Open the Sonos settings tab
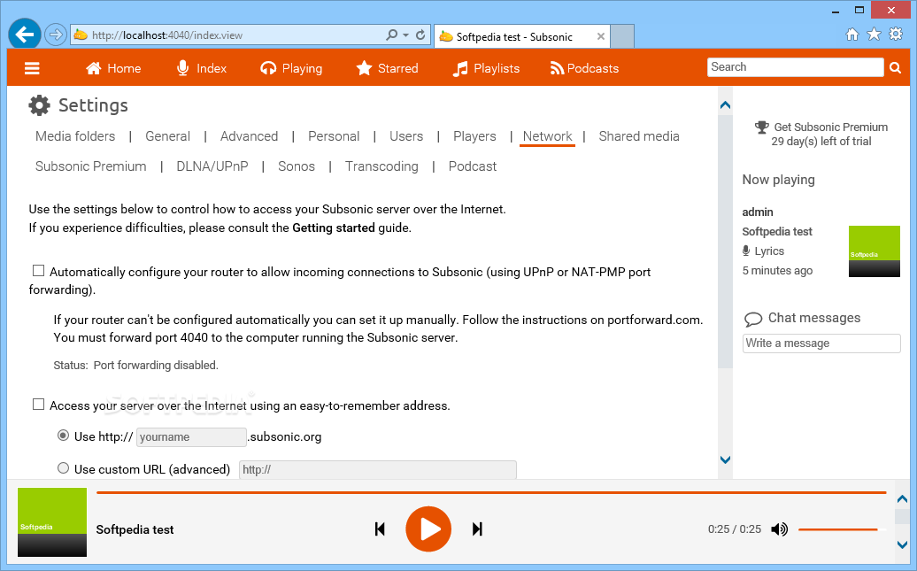 [297, 166]
